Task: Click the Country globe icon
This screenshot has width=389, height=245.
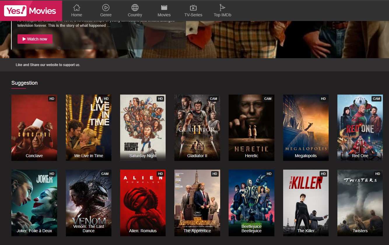Action: point(135,8)
